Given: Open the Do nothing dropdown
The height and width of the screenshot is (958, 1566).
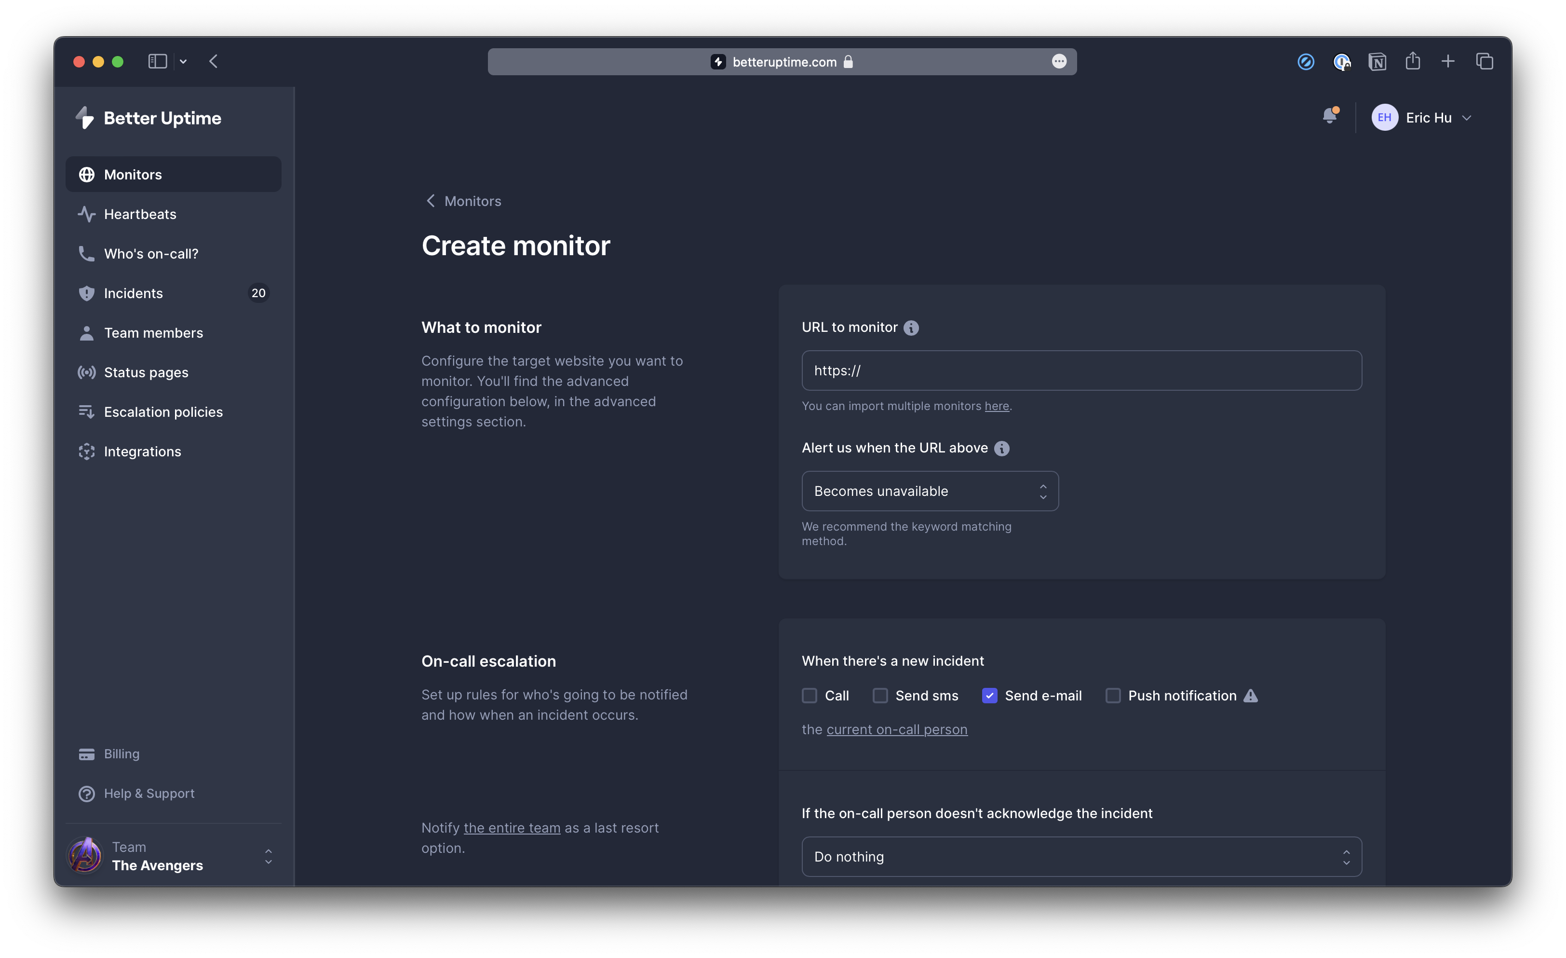Looking at the screenshot, I should 1082,857.
